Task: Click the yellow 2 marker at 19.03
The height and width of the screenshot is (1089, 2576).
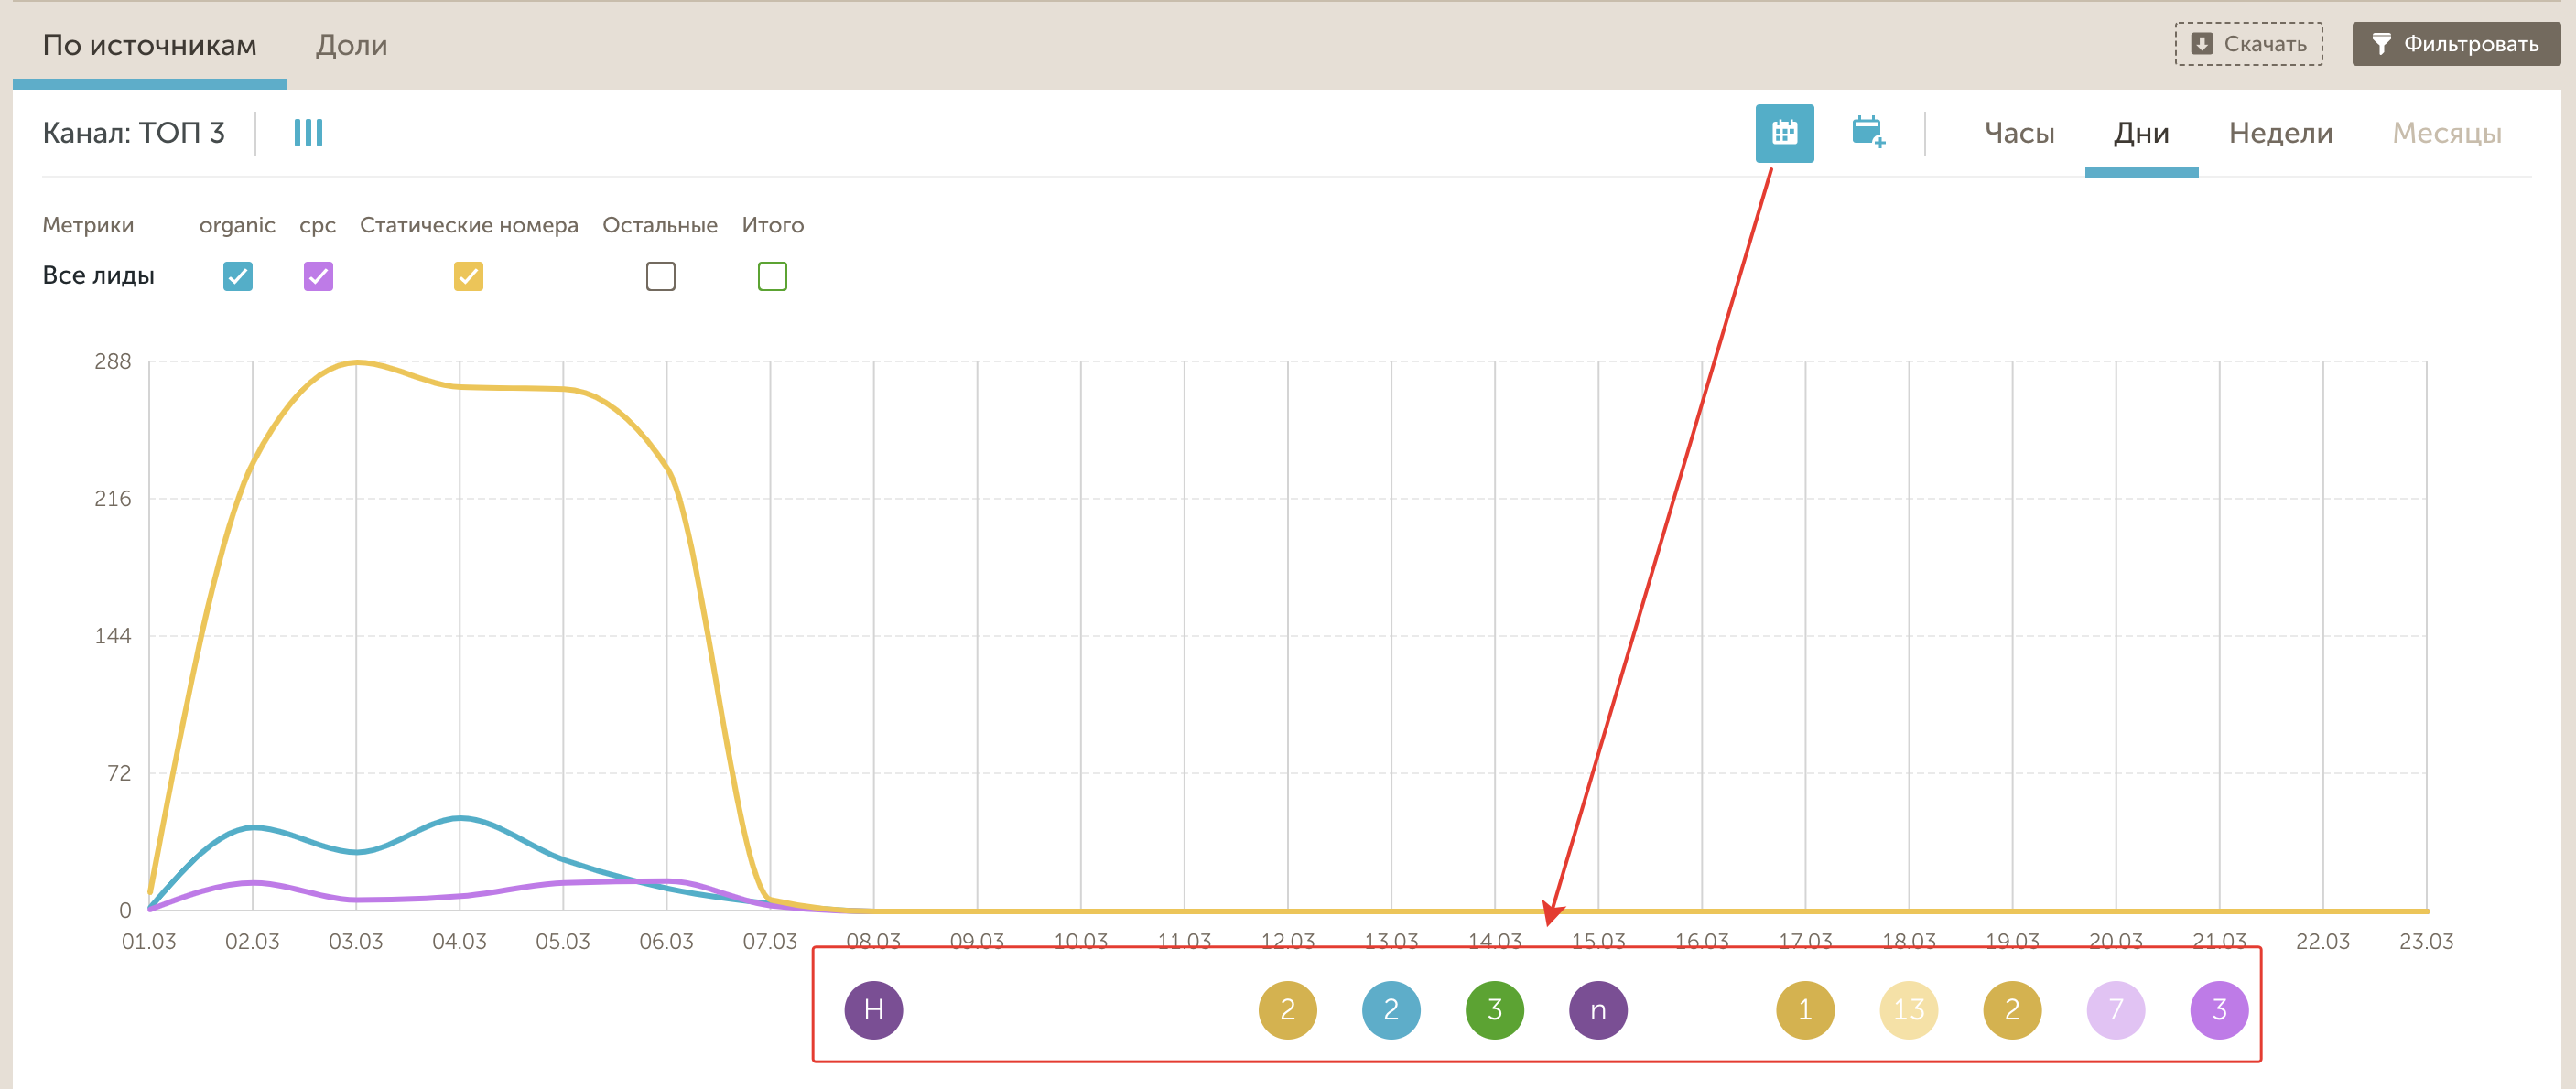Action: (2012, 1010)
